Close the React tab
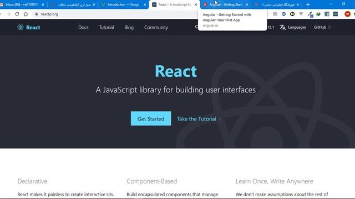355x199 pixels. click(x=196, y=4)
